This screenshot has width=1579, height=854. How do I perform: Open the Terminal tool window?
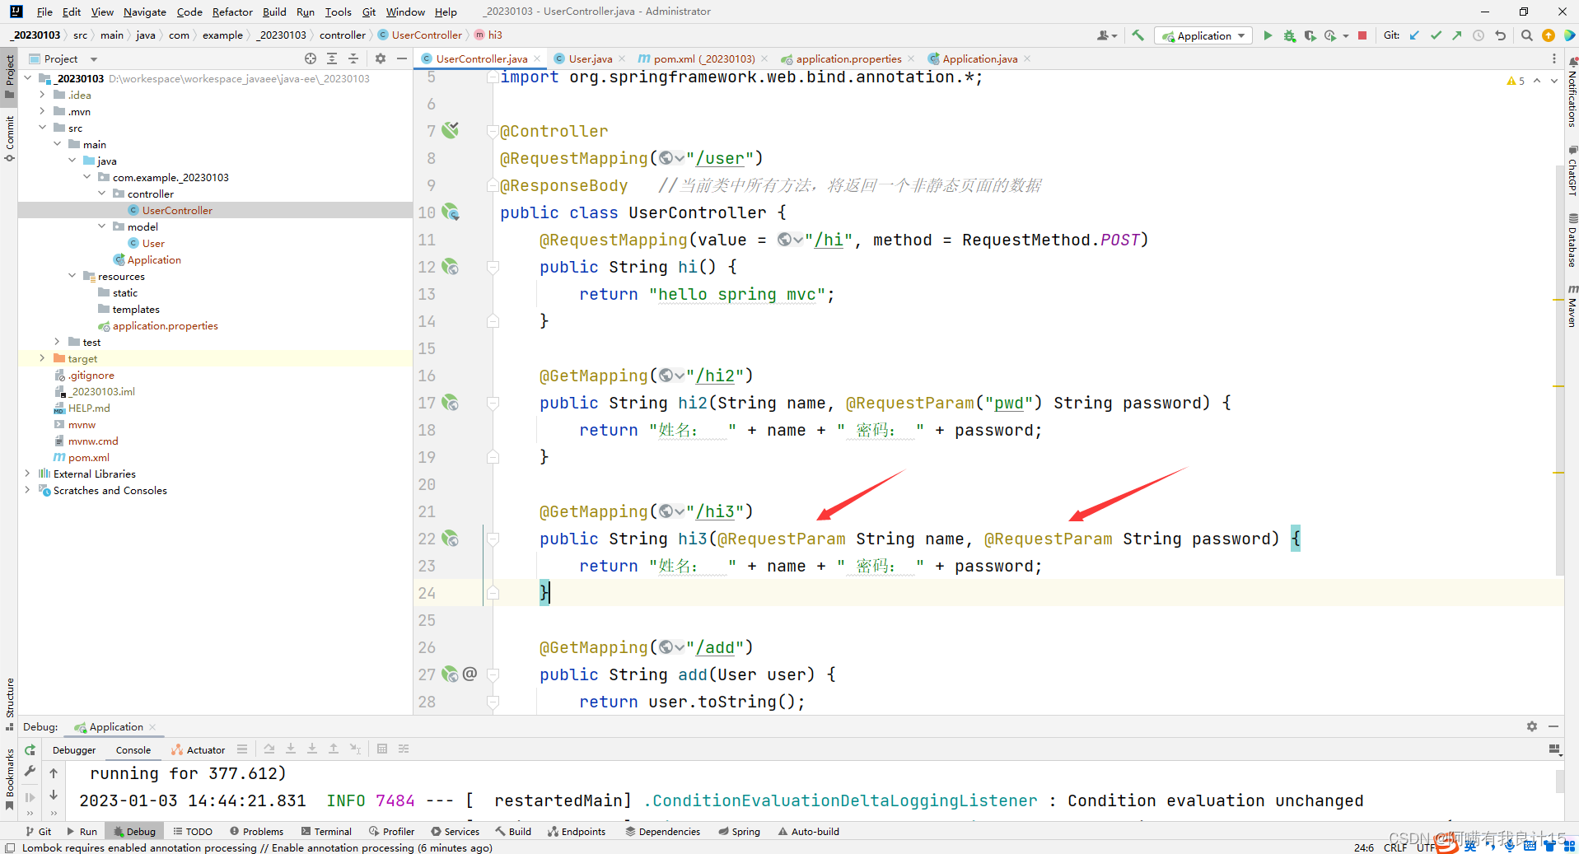pos(326,831)
